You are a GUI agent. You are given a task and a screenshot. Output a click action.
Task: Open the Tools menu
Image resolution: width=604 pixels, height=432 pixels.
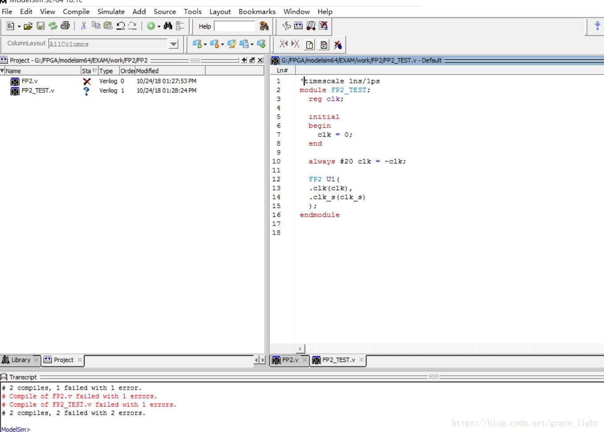(193, 12)
